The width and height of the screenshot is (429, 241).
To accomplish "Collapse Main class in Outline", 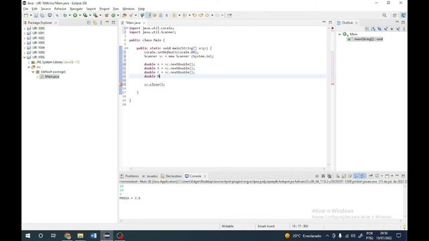I will click(340, 34).
